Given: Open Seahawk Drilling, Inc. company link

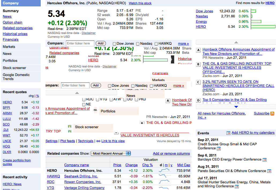Looking at the screenshot, I should (81, 176).
